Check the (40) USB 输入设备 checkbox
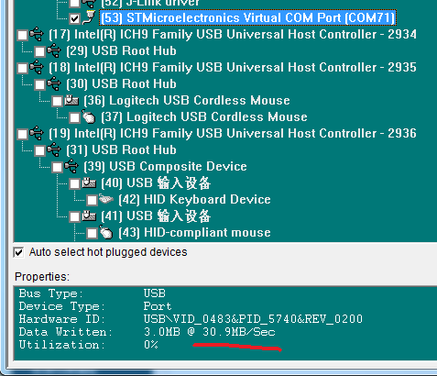The image size is (437, 376). point(75,183)
